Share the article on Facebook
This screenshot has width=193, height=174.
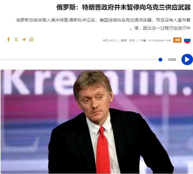coord(9,40)
